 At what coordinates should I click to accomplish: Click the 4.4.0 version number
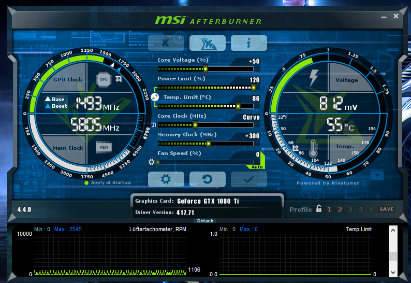(24, 209)
